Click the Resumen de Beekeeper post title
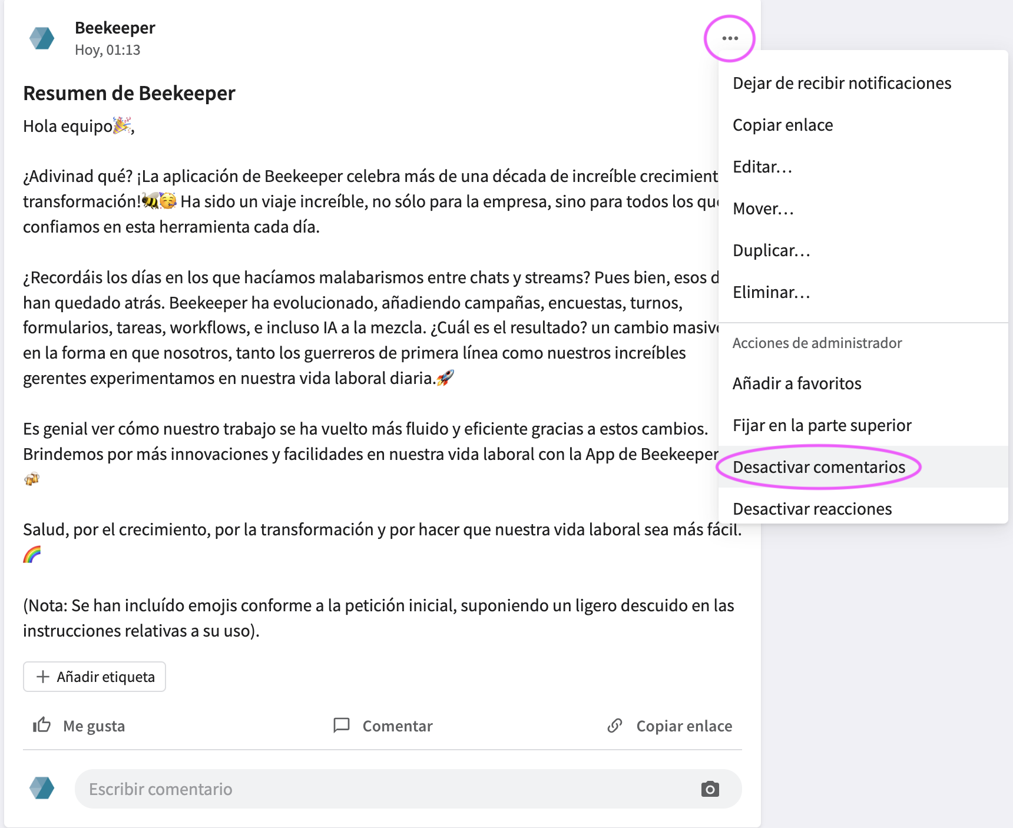The image size is (1013, 828). pos(129,93)
